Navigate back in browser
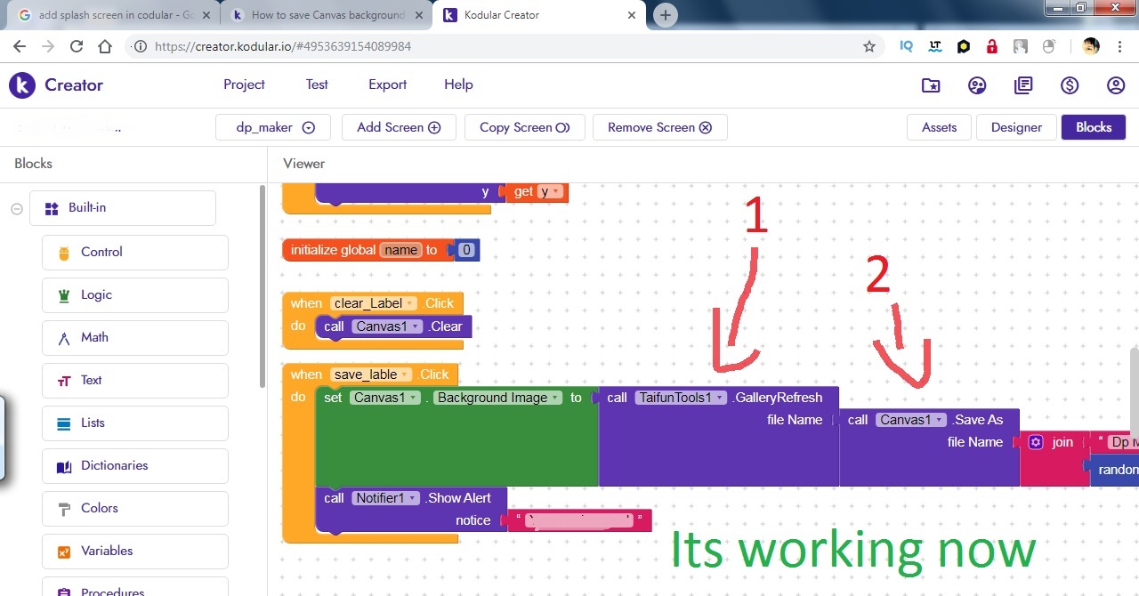1139x596 pixels. [20, 46]
